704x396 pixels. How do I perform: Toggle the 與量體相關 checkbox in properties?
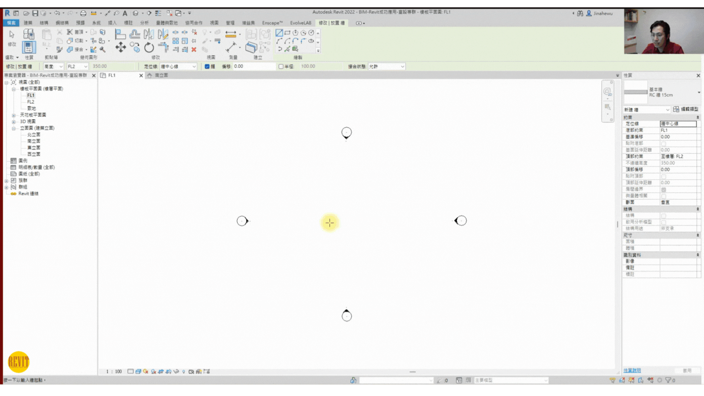click(663, 196)
